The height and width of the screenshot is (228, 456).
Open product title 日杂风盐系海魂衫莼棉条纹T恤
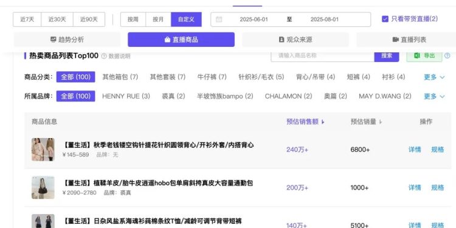[x=153, y=221]
